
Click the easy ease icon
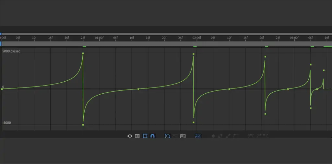(x=251, y=136)
